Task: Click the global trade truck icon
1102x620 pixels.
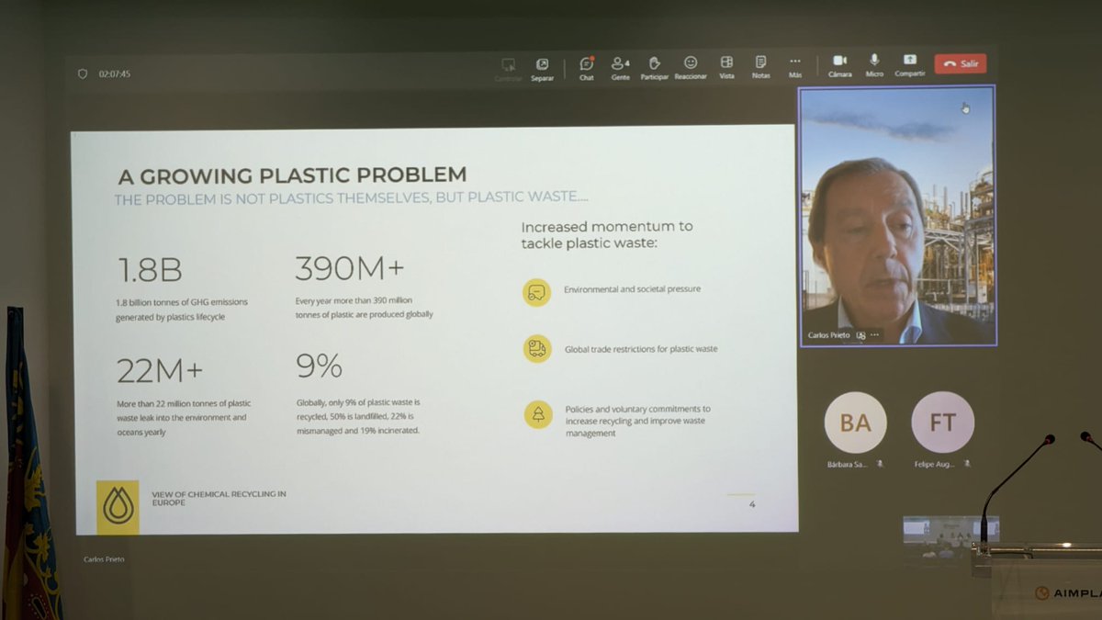Action: [x=537, y=349]
